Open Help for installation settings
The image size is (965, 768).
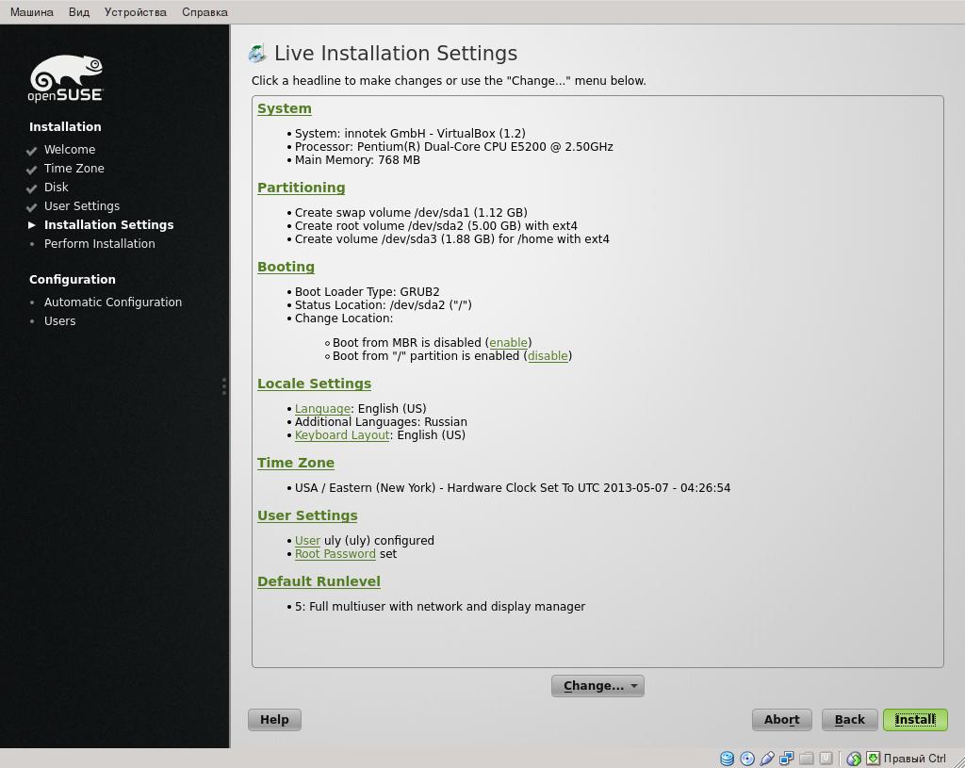click(x=274, y=719)
